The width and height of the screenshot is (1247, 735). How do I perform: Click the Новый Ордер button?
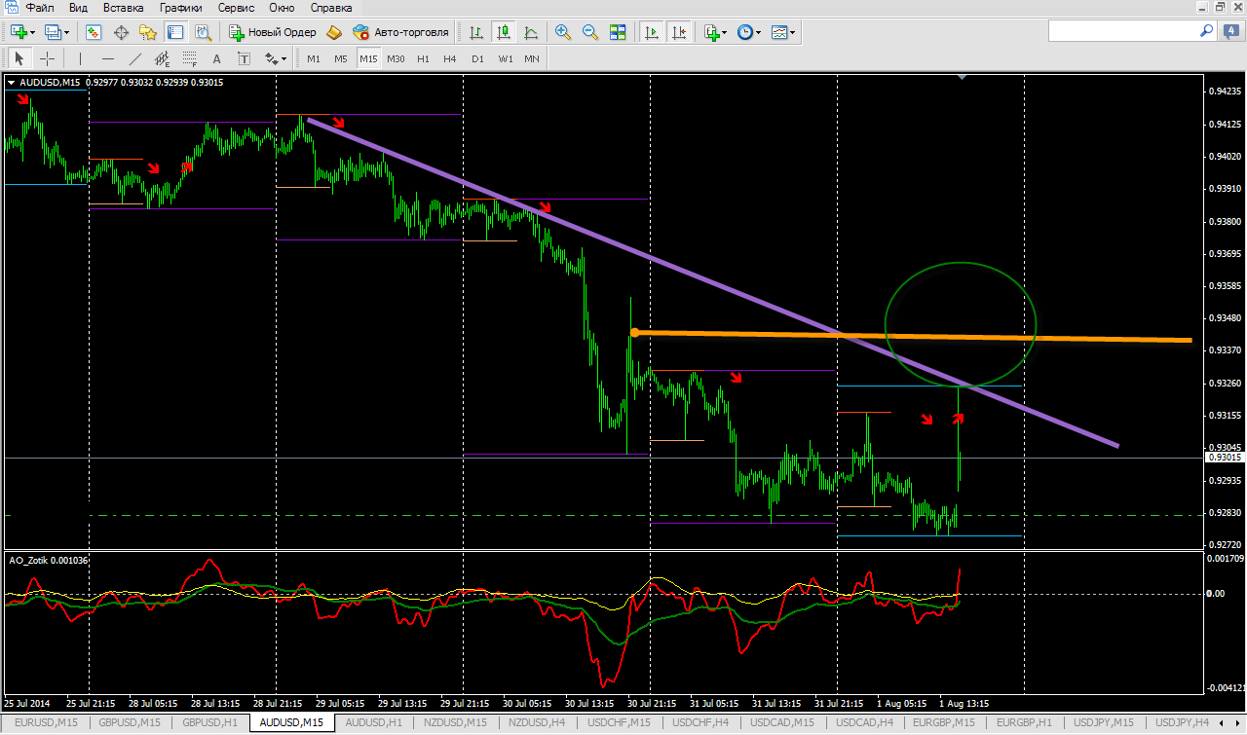click(x=273, y=32)
